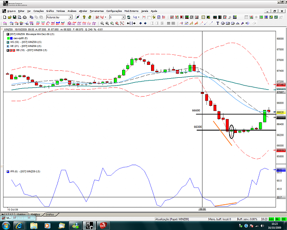Select the ellipse drawing tool

223,23
